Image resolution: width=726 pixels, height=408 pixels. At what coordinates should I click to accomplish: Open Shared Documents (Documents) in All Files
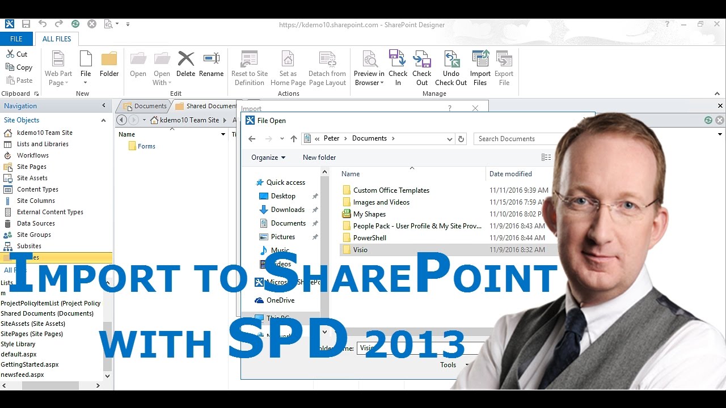pos(47,313)
